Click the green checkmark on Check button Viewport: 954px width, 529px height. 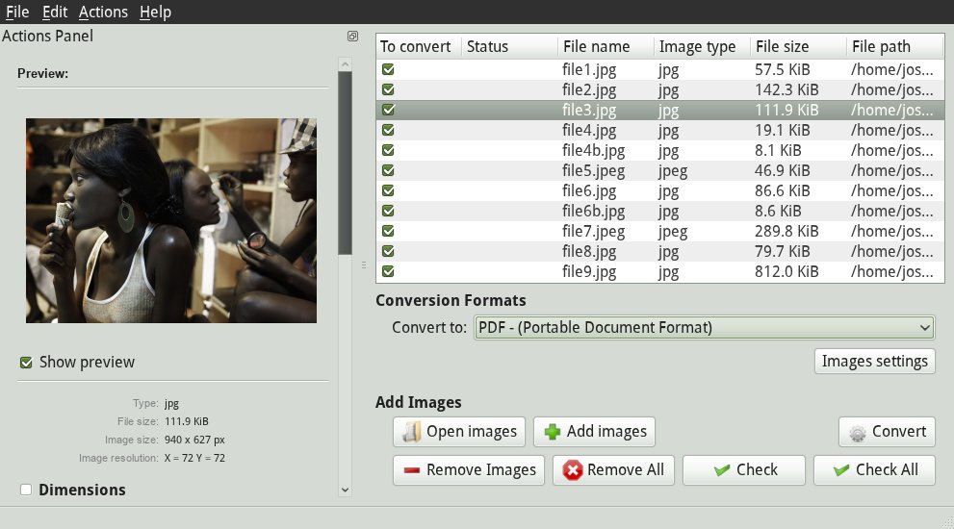click(722, 470)
